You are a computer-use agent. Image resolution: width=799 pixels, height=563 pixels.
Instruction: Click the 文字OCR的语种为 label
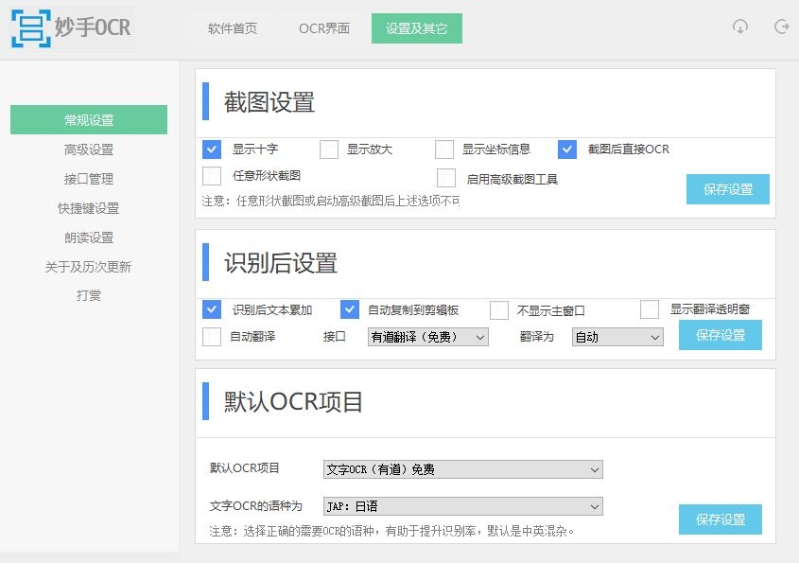pyautogui.click(x=256, y=506)
